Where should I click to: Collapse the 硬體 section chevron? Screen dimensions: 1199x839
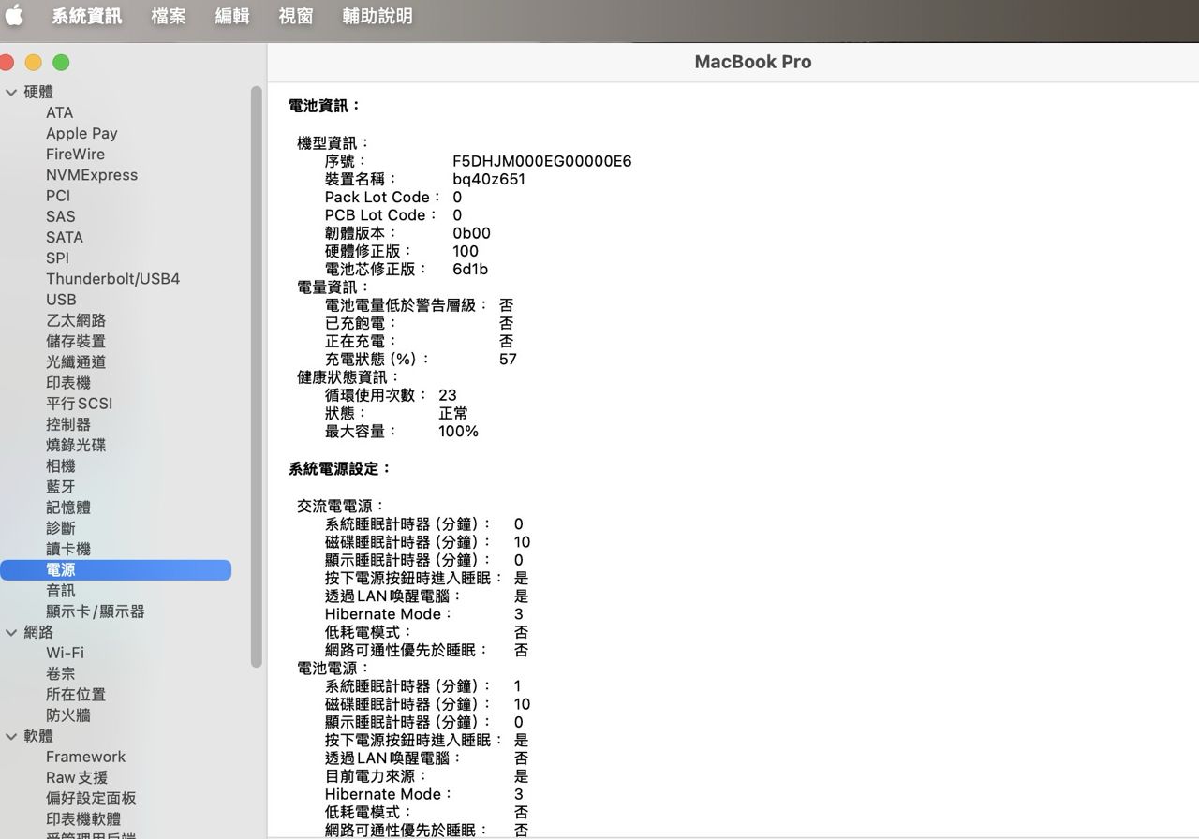pyautogui.click(x=11, y=92)
